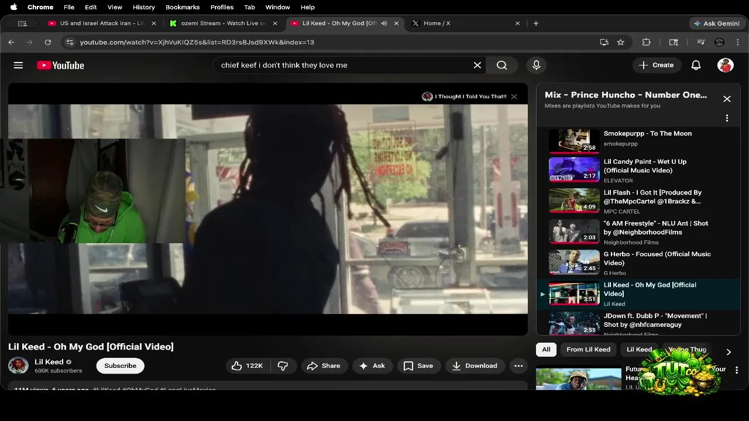The height and width of the screenshot is (421, 749).
Task: Open Chrome extensions puzzle icon
Action: [x=646, y=42]
